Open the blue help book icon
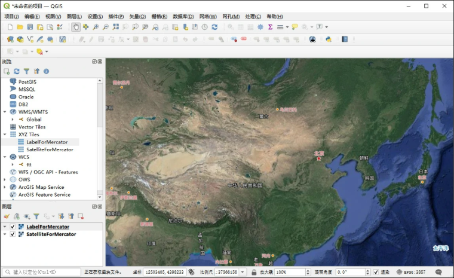454x278 pixels. tap(345, 39)
